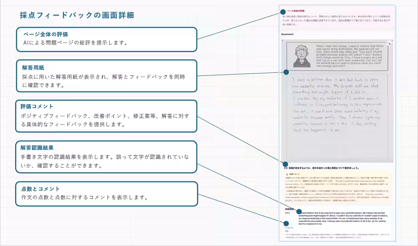Click the 評価コメント heading in the callout box
418x246 pixels.
pyautogui.click(x=37, y=106)
